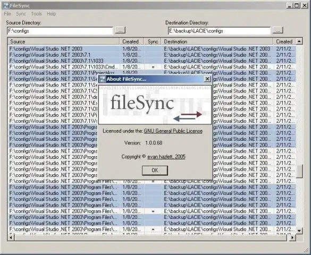311x255 pixels.
Task: Open the File menu
Action: coord(7,14)
